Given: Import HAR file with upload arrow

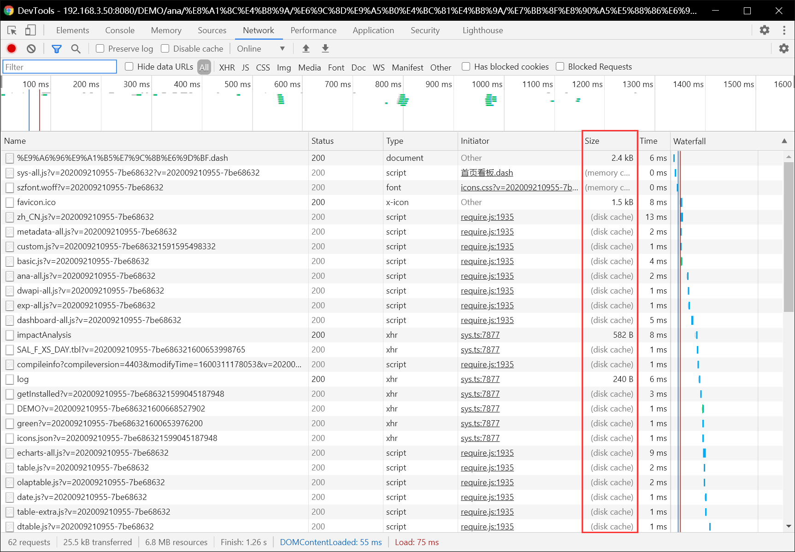Looking at the screenshot, I should pos(306,48).
